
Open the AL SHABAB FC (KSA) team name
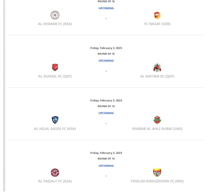pos(55,24)
